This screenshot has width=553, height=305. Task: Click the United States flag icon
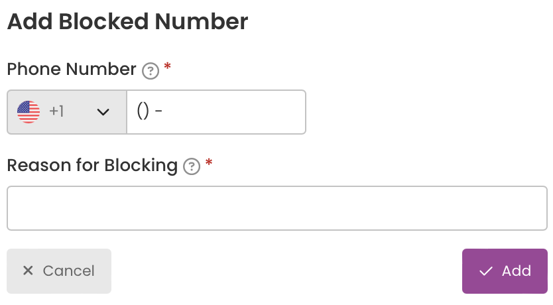(x=29, y=112)
